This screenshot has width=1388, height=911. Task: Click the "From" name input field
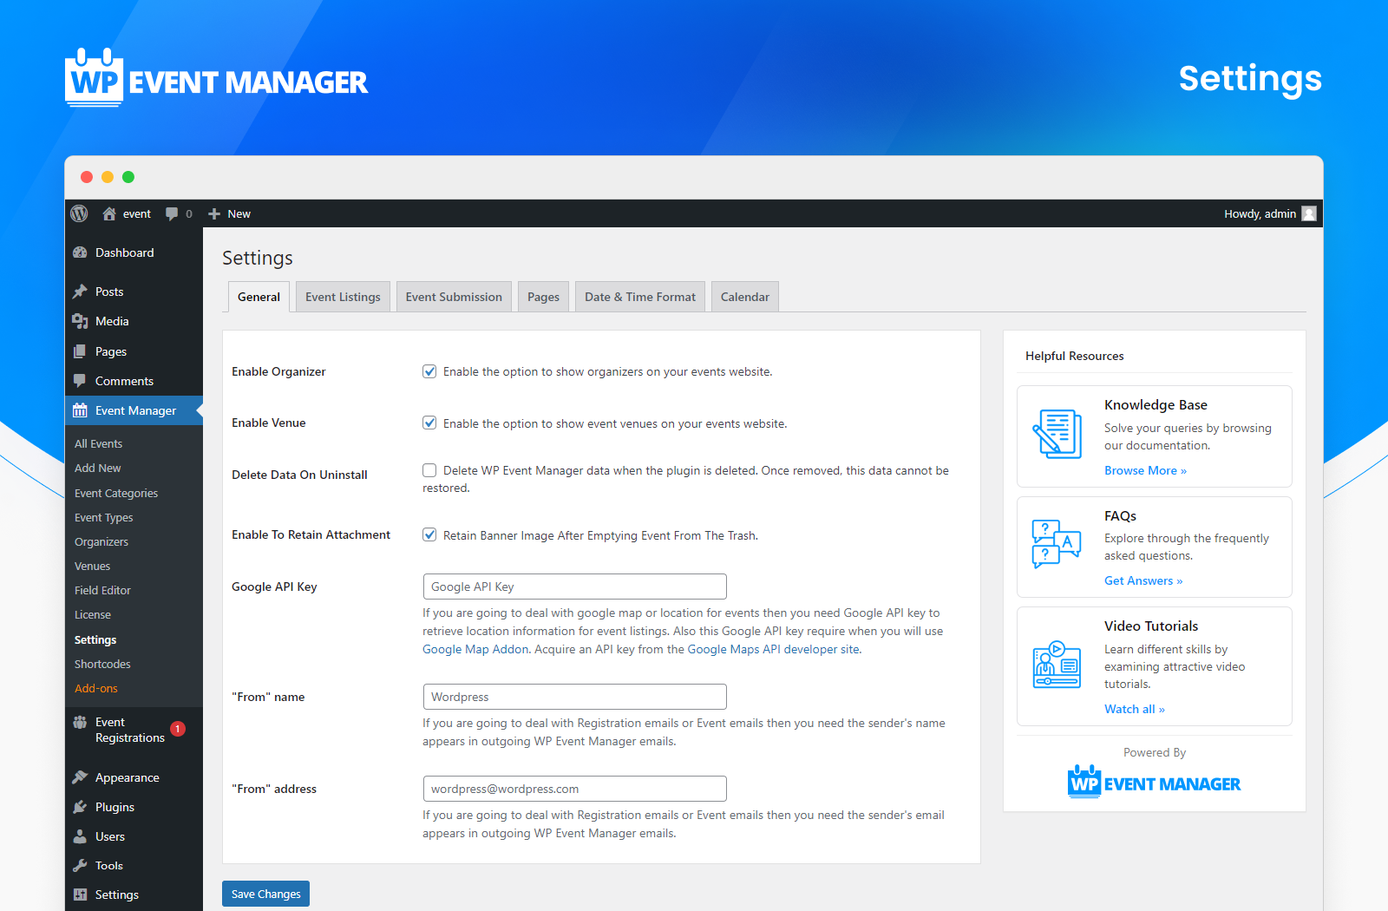tap(574, 697)
